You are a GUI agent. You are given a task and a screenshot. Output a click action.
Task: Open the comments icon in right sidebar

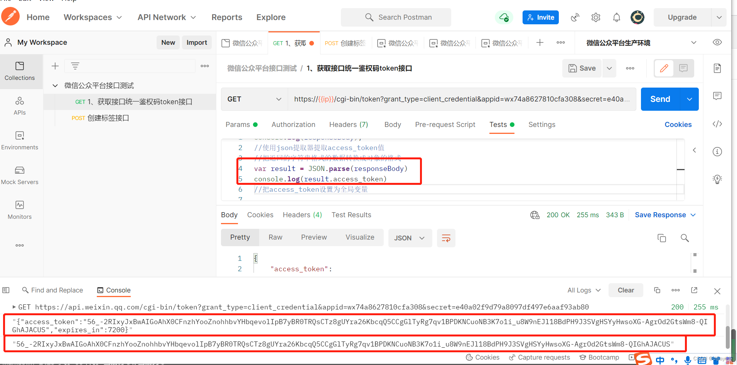(x=717, y=96)
